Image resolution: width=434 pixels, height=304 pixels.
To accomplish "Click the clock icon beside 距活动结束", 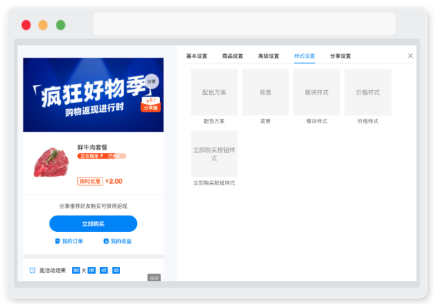I will pos(32,270).
